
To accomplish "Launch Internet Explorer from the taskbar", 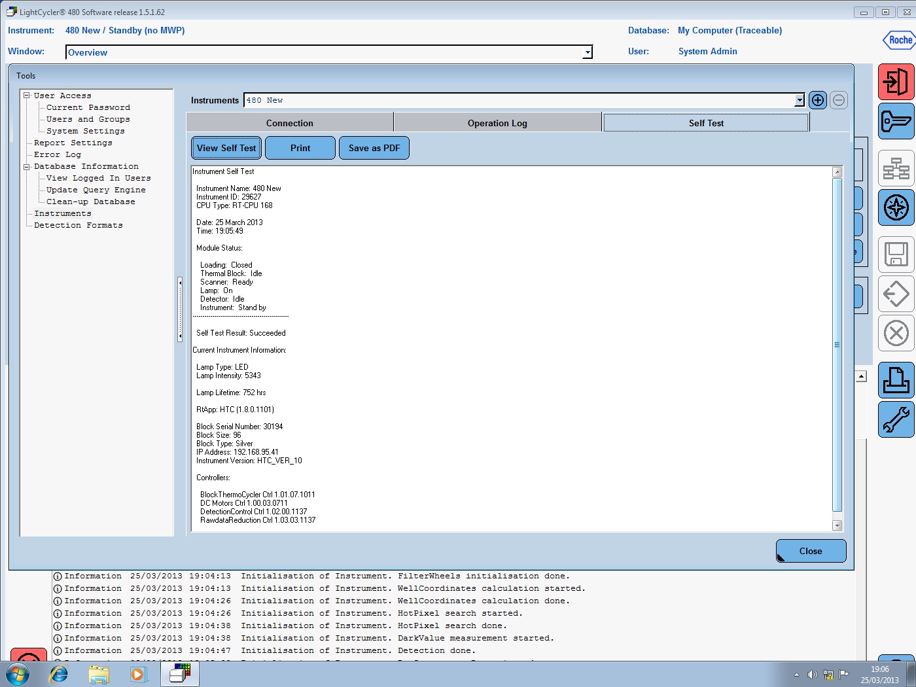I will tap(58, 674).
